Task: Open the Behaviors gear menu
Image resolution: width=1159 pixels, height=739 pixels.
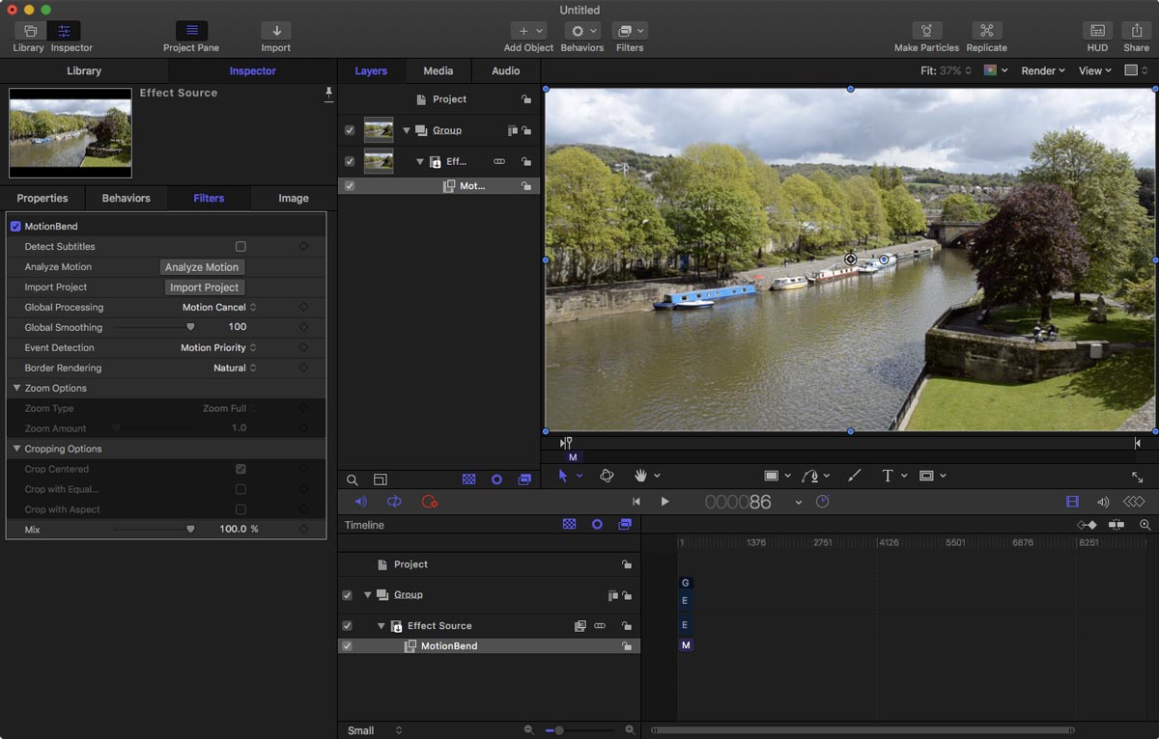Action: pyautogui.click(x=582, y=31)
